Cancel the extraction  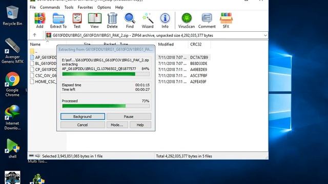(x=83, y=125)
